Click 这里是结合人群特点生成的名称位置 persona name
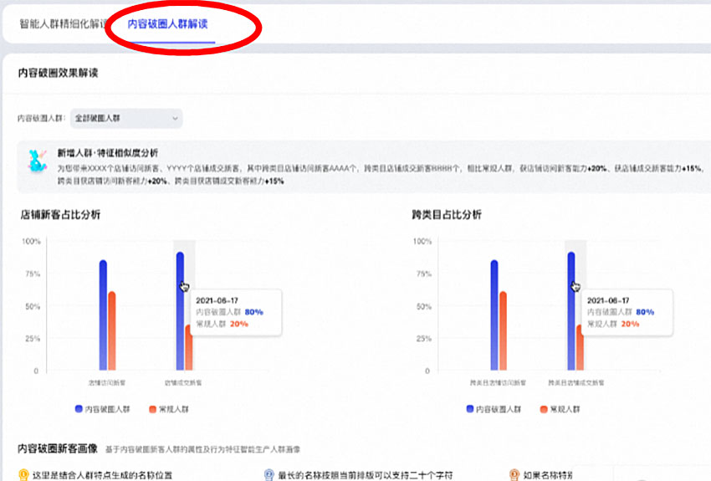This screenshot has width=711, height=481. (103, 475)
